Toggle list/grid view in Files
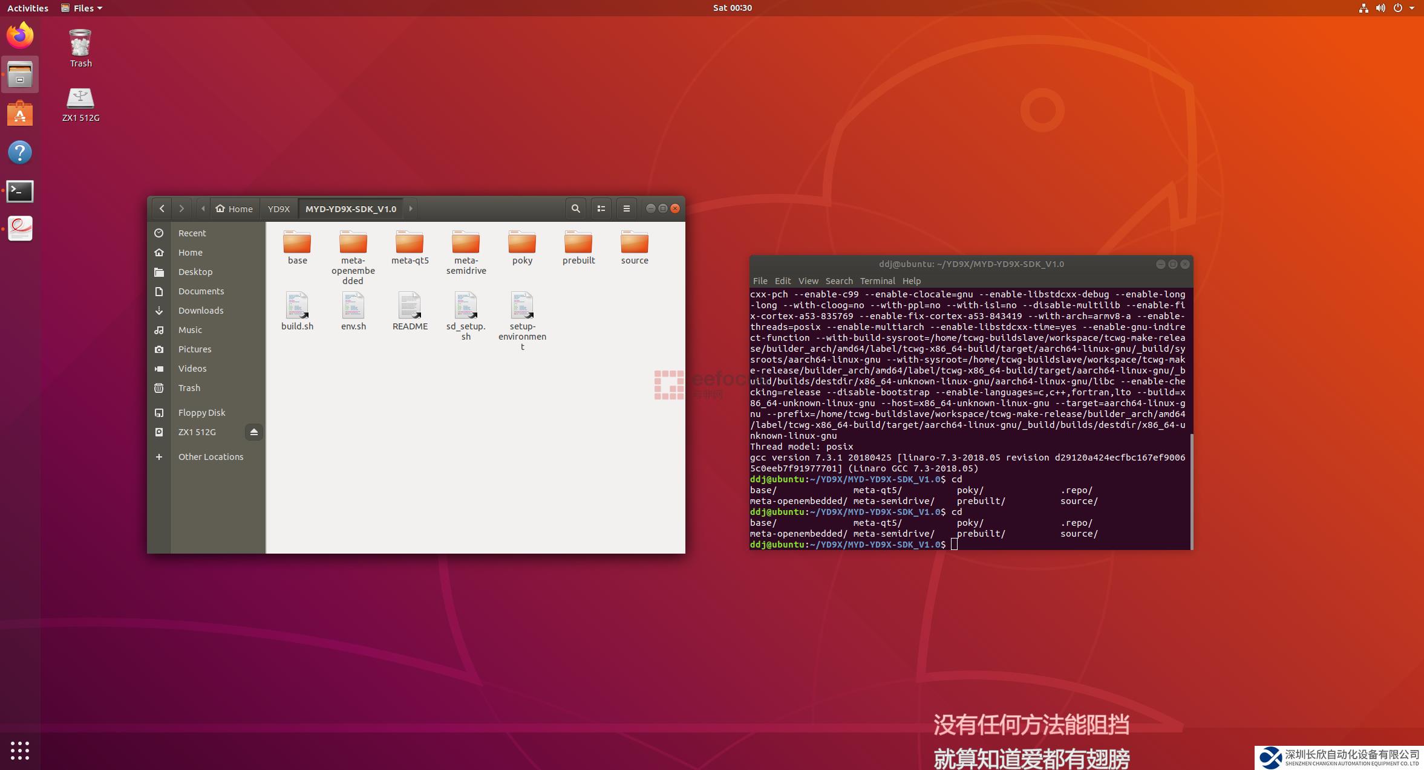Screen dimensions: 1424x770 coord(601,209)
